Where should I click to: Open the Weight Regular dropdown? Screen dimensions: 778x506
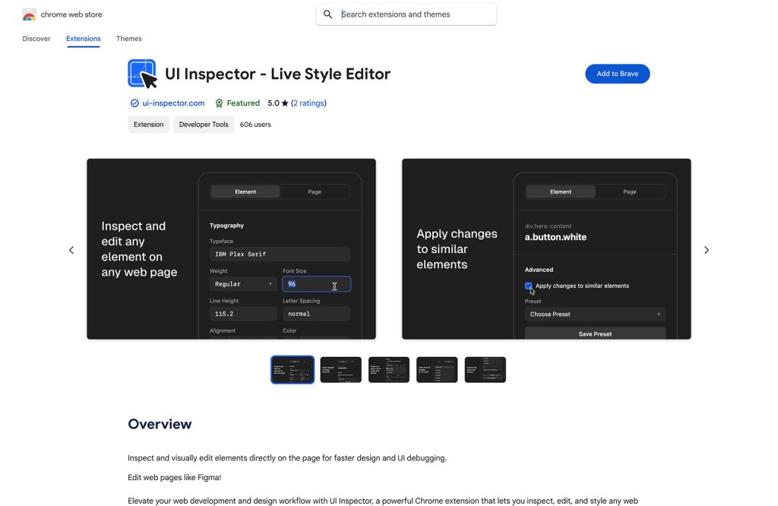(243, 284)
